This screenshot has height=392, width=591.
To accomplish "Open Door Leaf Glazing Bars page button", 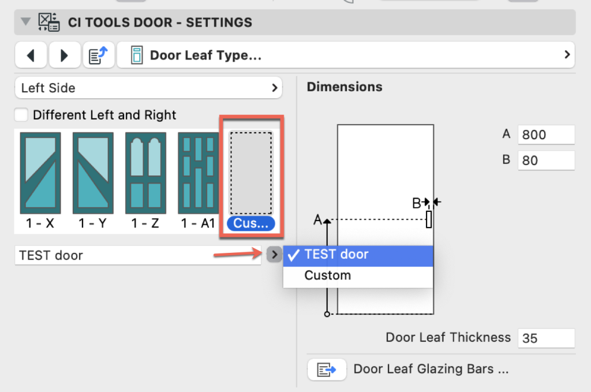I will tap(327, 369).
